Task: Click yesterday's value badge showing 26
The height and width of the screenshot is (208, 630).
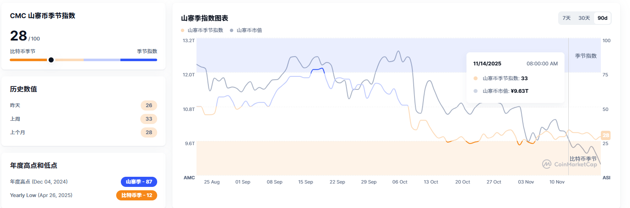Action: (x=149, y=105)
